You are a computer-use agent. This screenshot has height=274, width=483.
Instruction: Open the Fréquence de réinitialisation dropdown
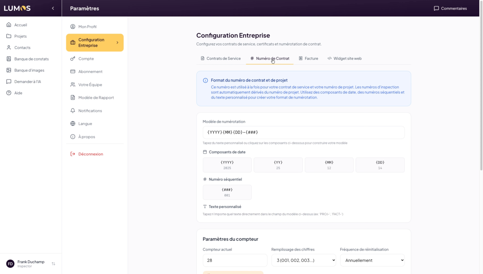click(372, 260)
